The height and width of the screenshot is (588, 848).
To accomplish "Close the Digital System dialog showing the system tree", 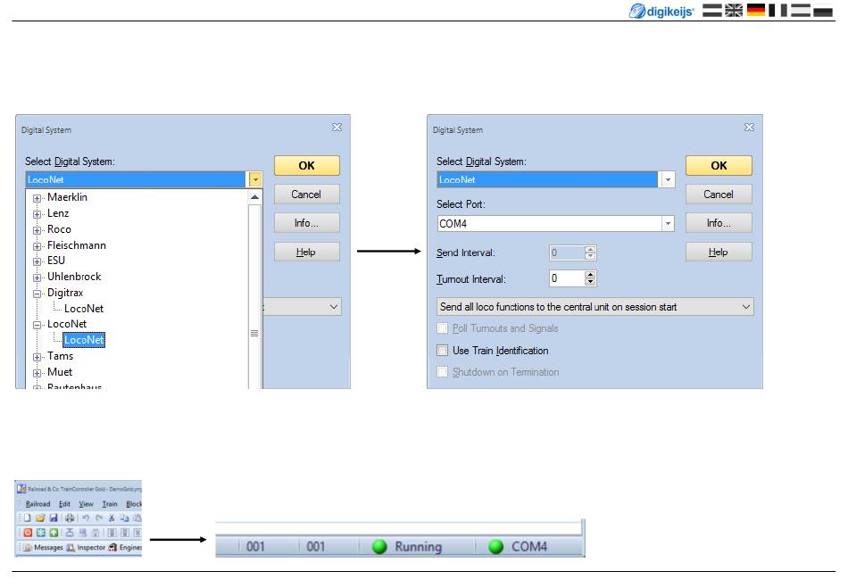I will tap(337, 127).
